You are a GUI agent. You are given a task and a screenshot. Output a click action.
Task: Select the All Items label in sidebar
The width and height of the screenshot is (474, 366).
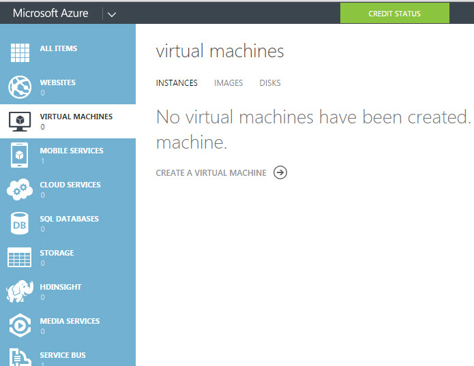[59, 48]
